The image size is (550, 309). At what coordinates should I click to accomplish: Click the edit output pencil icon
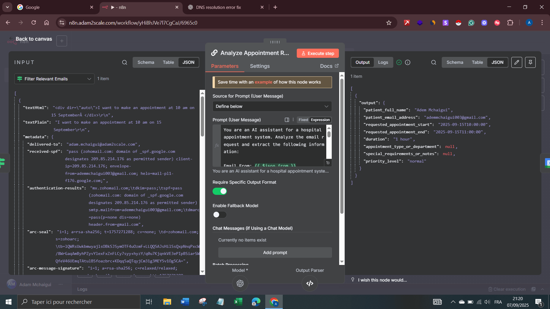(x=517, y=62)
